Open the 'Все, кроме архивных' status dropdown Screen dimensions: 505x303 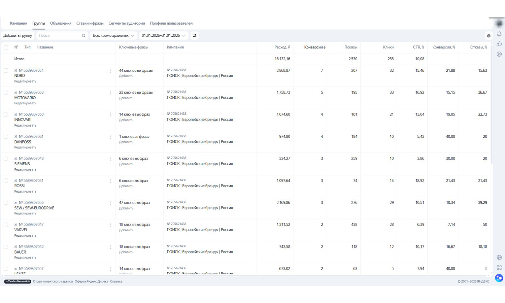(x=113, y=36)
